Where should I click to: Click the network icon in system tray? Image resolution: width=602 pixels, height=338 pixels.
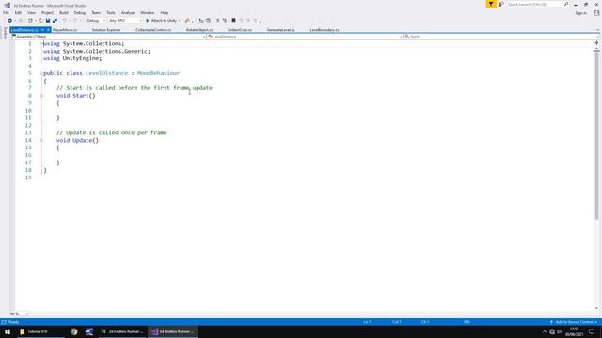click(x=552, y=331)
